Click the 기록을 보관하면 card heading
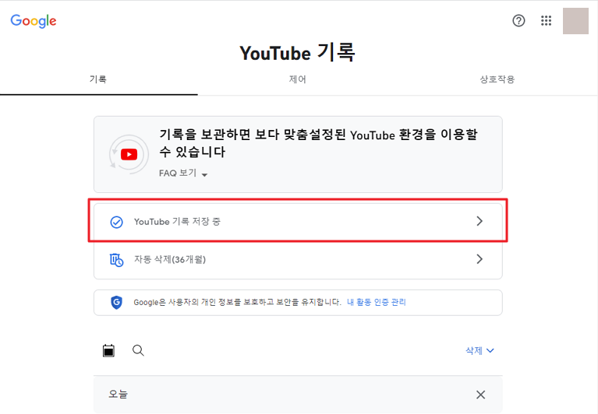The width and height of the screenshot is (598, 414). click(x=318, y=143)
